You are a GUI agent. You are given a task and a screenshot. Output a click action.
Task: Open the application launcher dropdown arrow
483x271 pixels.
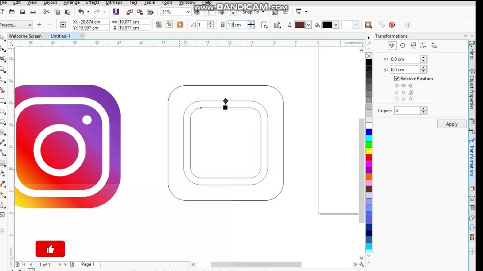[x=306, y=12]
